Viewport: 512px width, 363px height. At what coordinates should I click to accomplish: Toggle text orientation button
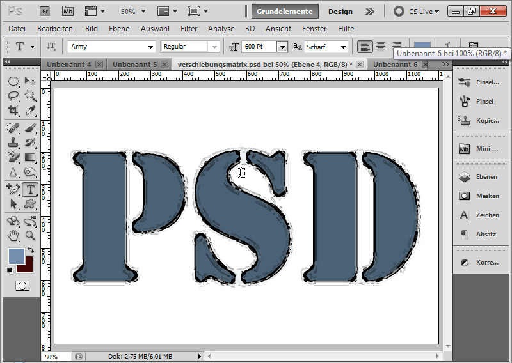click(52, 47)
